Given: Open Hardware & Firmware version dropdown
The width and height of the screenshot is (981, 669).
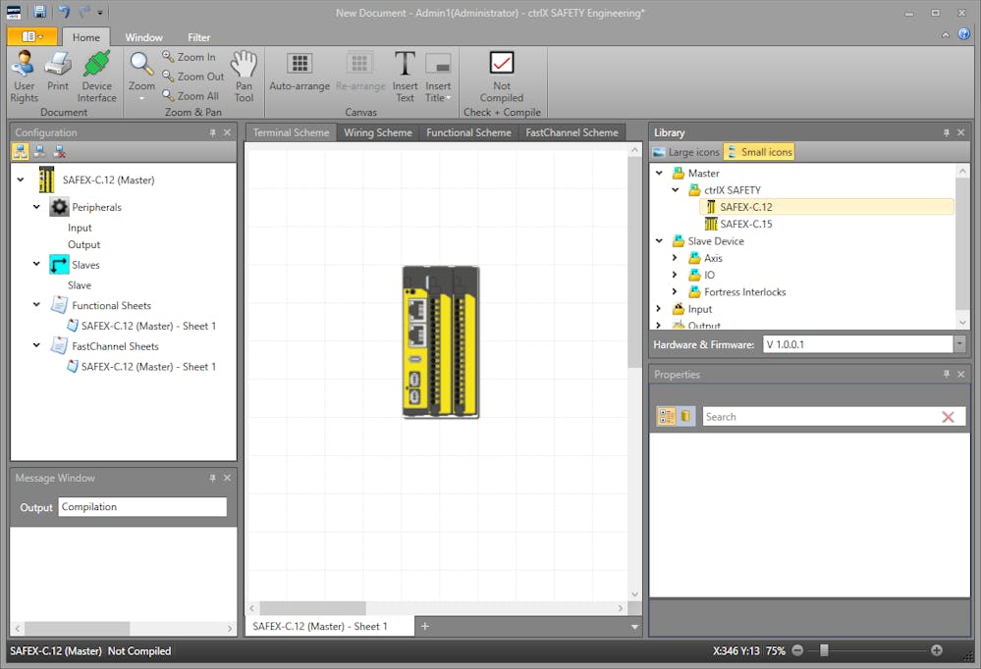Looking at the screenshot, I should point(959,344).
